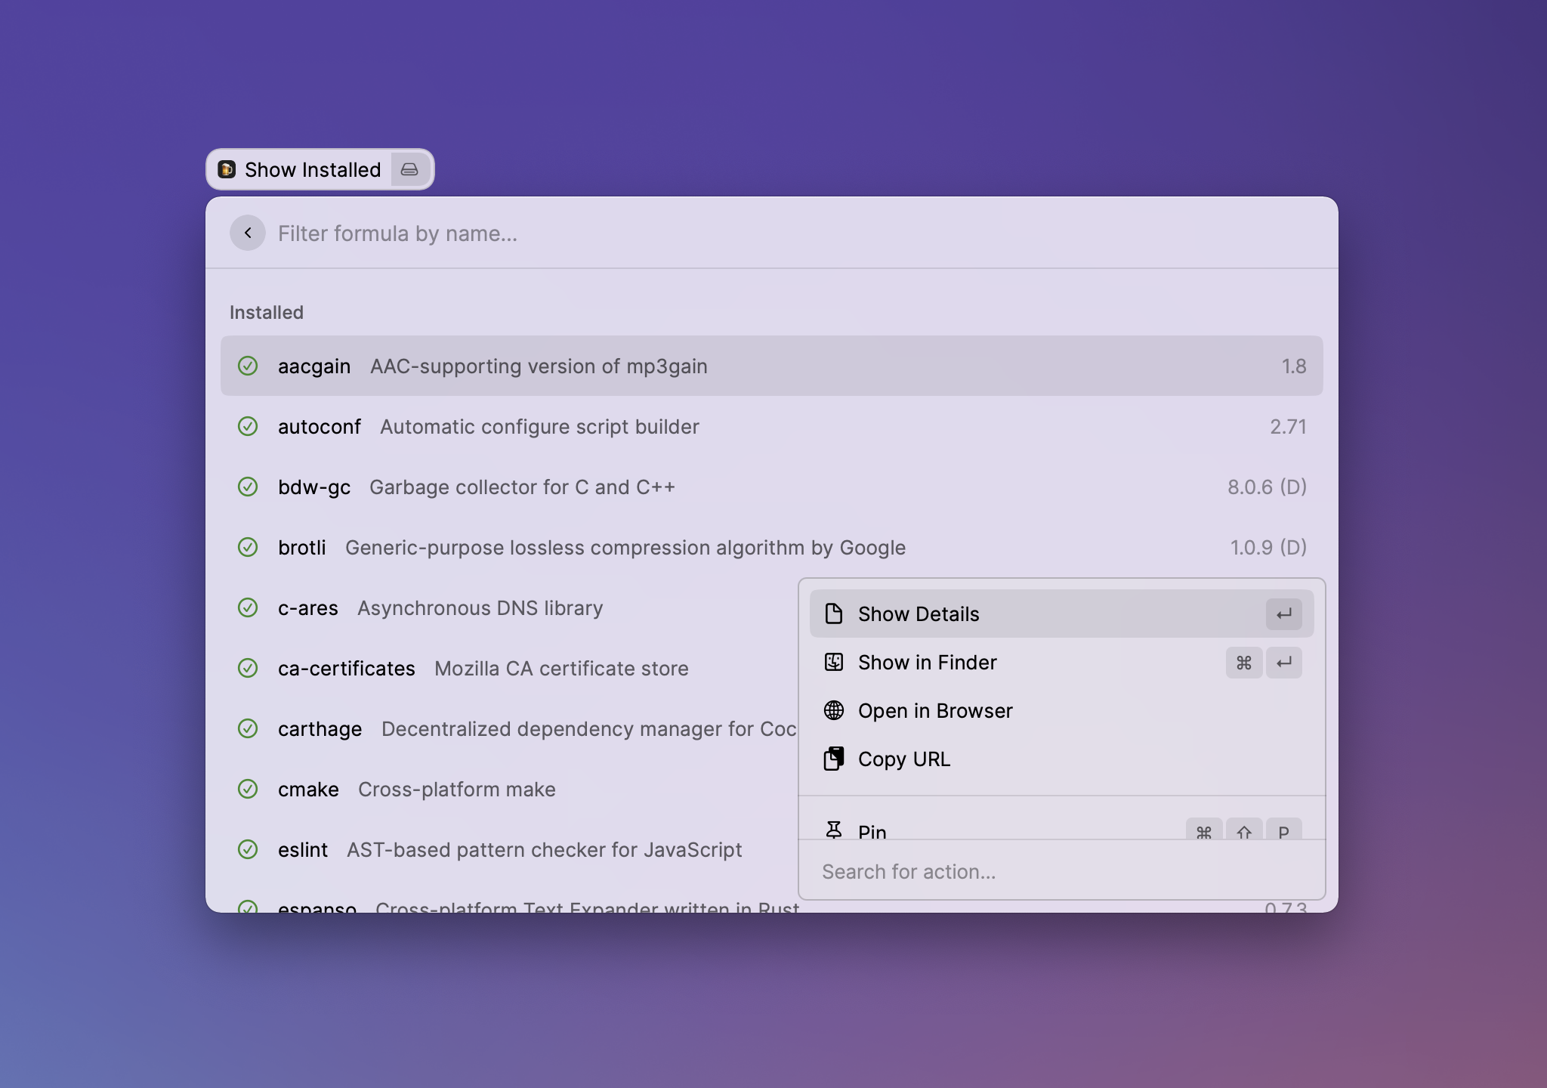Viewport: 1547px width, 1088px height.
Task: Click the document icon next to Show Details
Action: (834, 614)
